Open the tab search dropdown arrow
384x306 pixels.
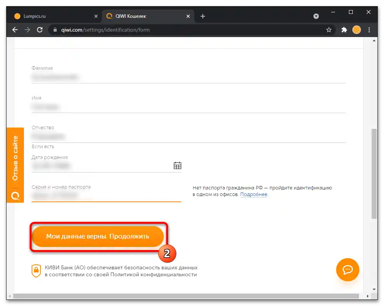point(316,16)
